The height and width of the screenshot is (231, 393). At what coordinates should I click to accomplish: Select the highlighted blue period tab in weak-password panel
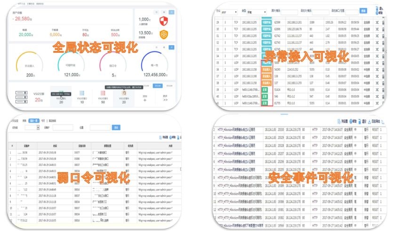point(33,120)
